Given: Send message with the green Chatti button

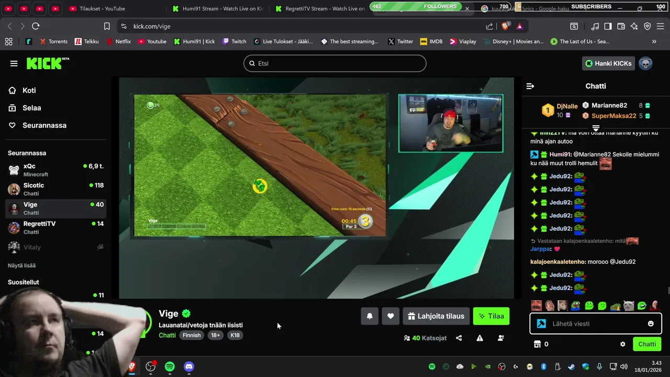Looking at the screenshot, I should (647, 344).
